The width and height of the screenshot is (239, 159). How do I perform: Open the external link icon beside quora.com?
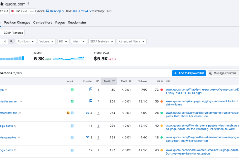[28, 4]
